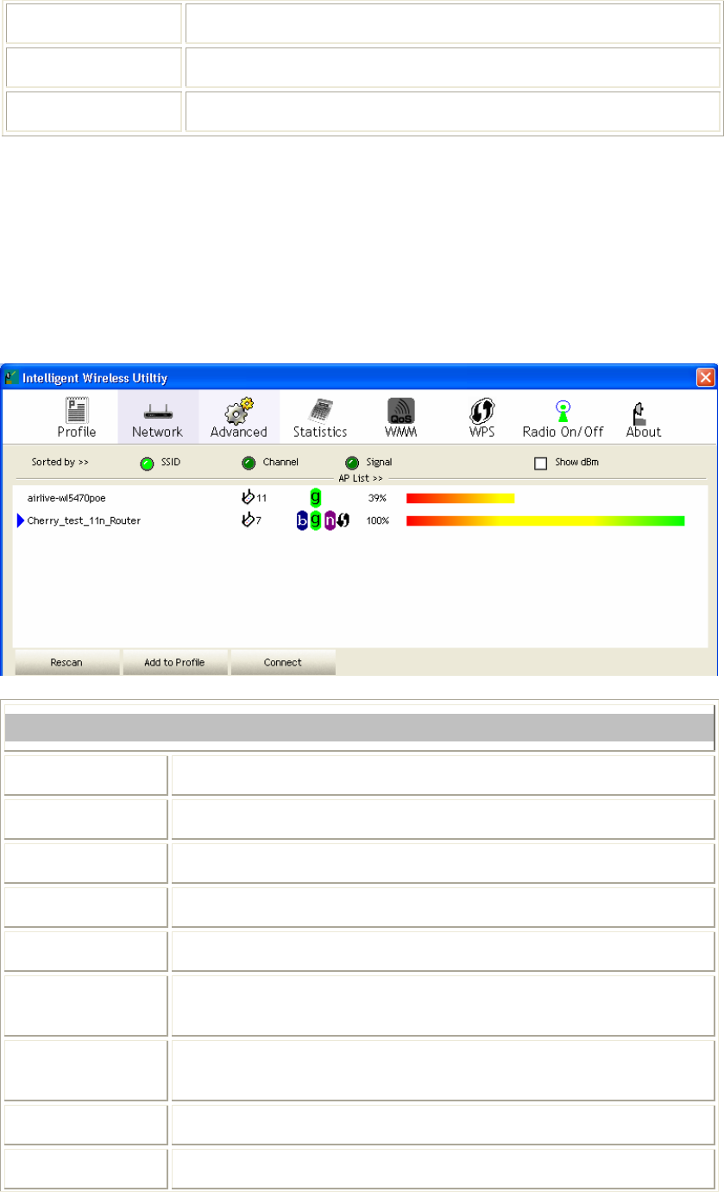The height and width of the screenshot is (1192, 724).
Task: Sort the AP list by Channel
Action: pos(249,464)
